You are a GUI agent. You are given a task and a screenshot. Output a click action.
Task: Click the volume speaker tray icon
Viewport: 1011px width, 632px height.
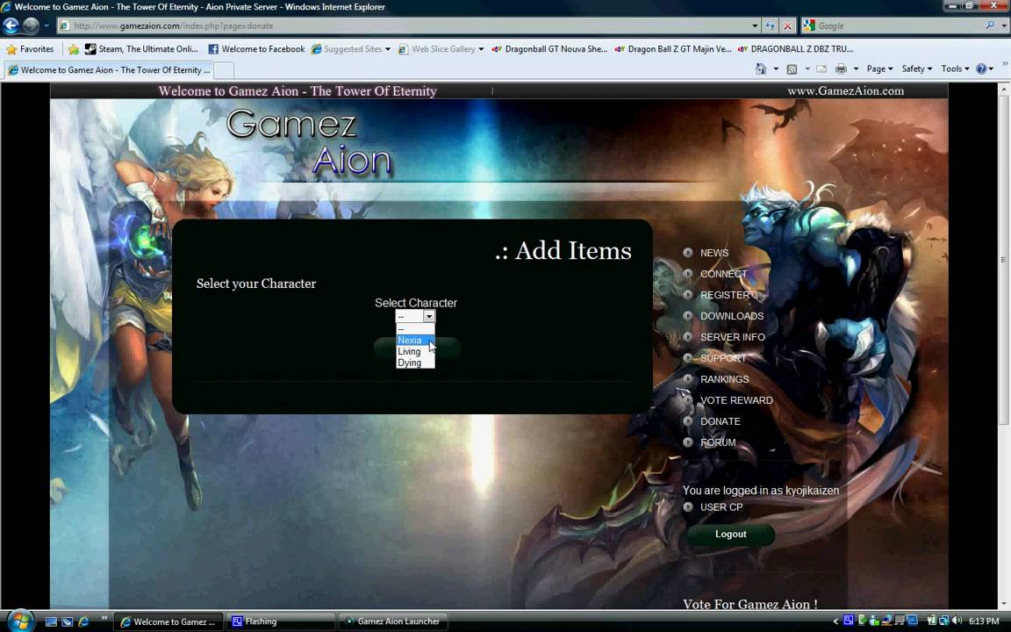(x=957, y=621)
